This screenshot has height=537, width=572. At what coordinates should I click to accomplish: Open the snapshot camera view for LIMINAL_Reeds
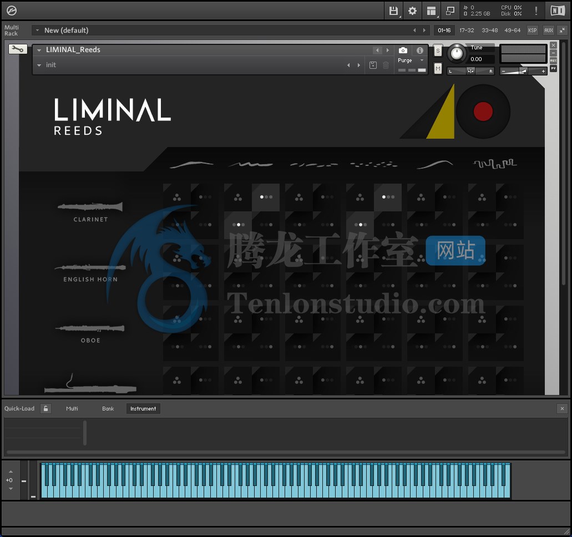pos(403,50)
